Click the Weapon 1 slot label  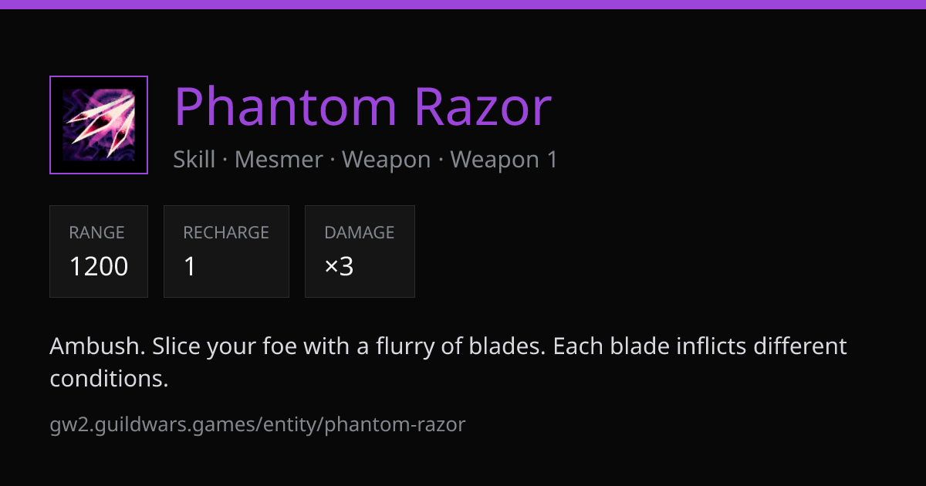(504, 160)
